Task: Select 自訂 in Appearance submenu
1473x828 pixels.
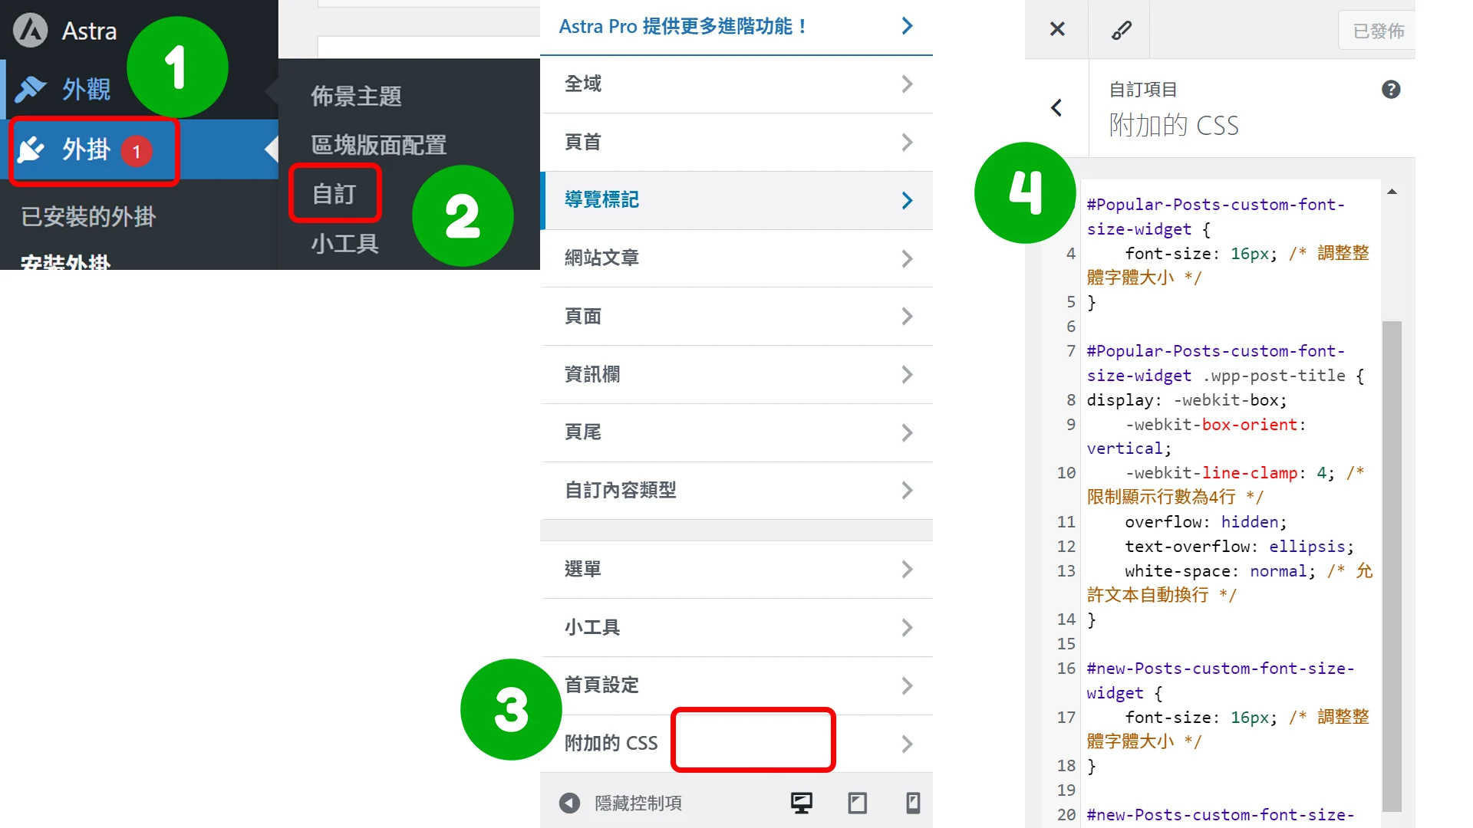Action: tap(334, 194)
